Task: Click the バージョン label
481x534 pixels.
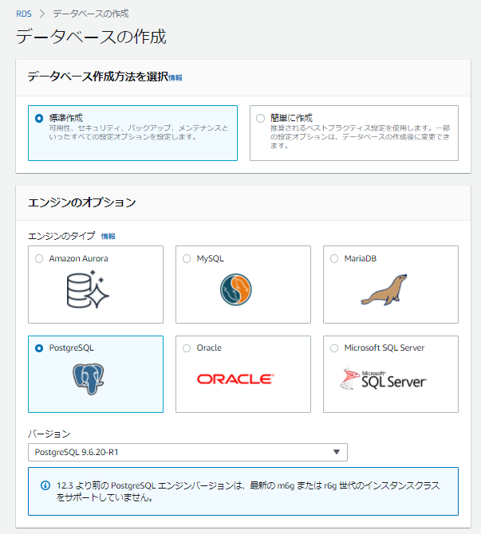Action: [x=49, y=434]
